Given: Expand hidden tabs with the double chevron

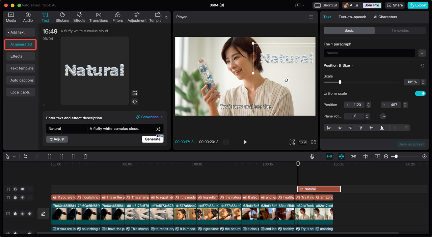Looking at the screenshot, I should click(166, 17).
